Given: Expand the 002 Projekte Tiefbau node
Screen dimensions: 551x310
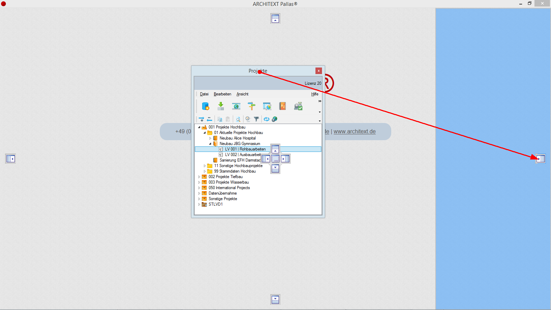Looking at the screenshot, I should 199,177.
